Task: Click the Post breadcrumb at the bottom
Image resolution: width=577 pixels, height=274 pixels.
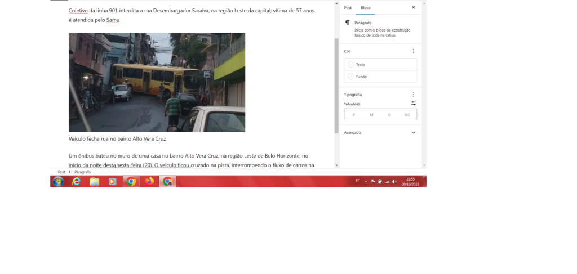Action: (x=61, y=172)
